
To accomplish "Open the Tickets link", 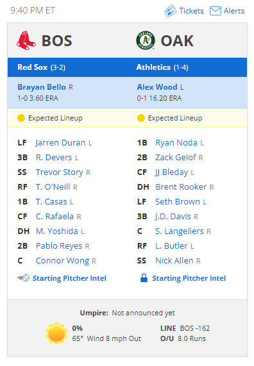I will pyautogui.click(x=191, y=11).
